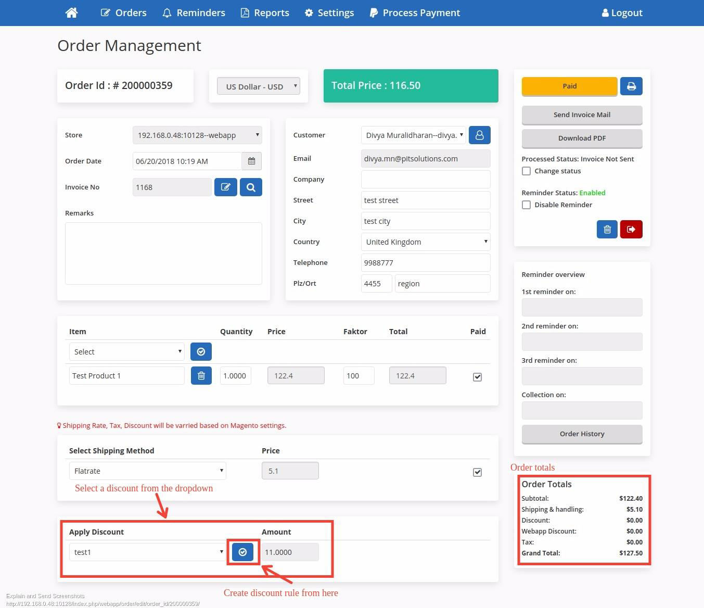Go to Process Payment in navbar

(x=415, y=12)
